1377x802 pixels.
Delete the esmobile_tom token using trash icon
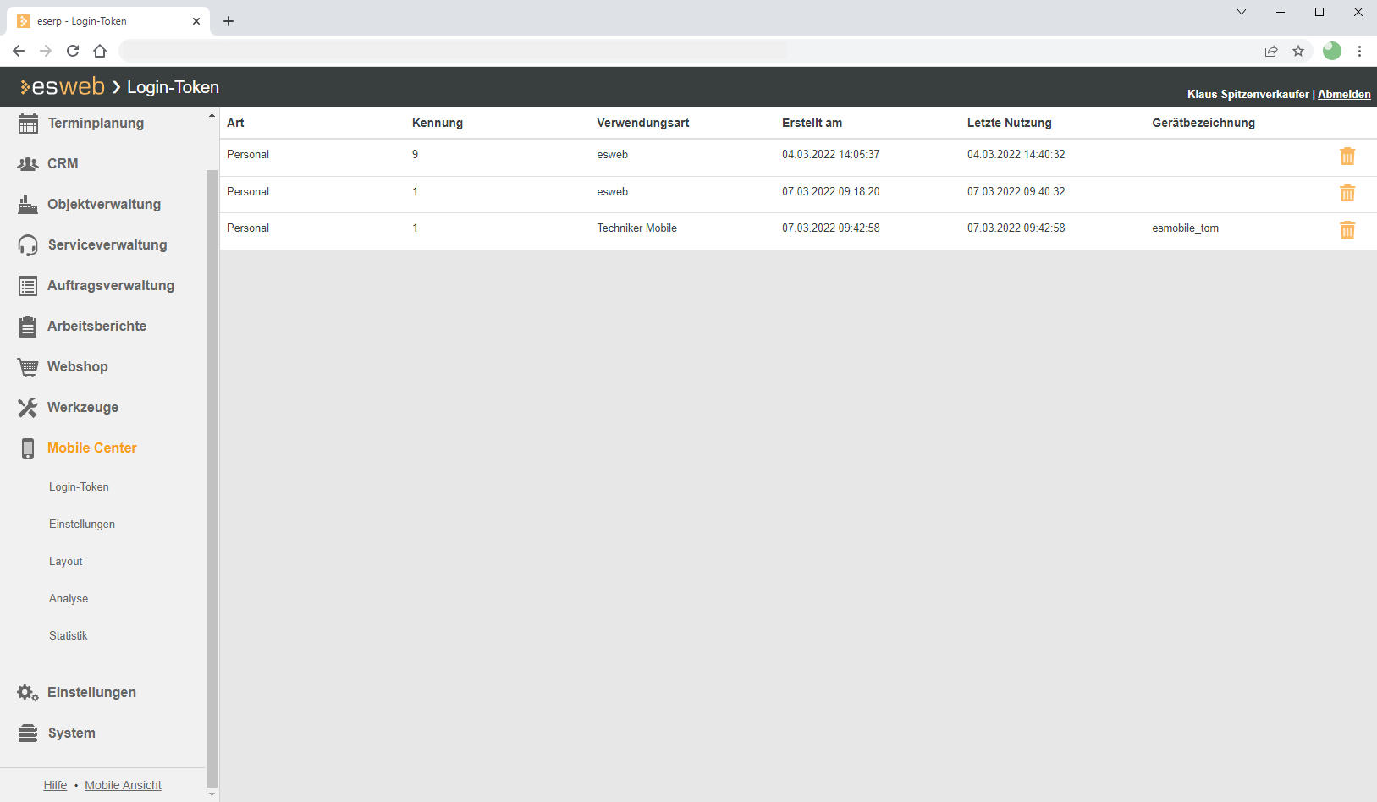pos(1347,229)
